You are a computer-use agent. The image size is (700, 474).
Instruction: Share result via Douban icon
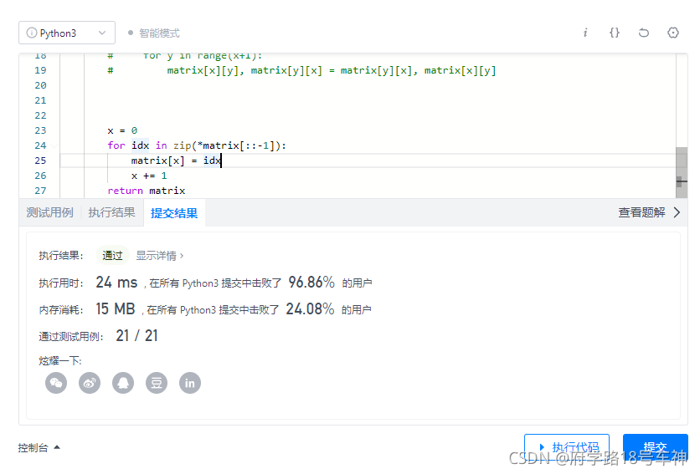click(157, 383)
